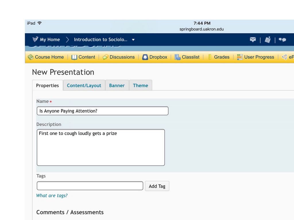The width and height of the screenshot is (294, 220).
Task: Open the Theme tab
Action: pos(140,85)
